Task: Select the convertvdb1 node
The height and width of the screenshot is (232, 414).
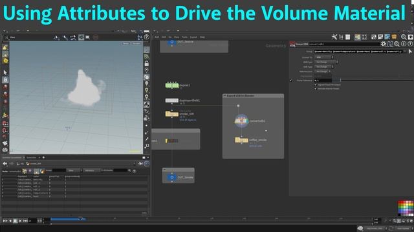Action: tap(241, 121)
